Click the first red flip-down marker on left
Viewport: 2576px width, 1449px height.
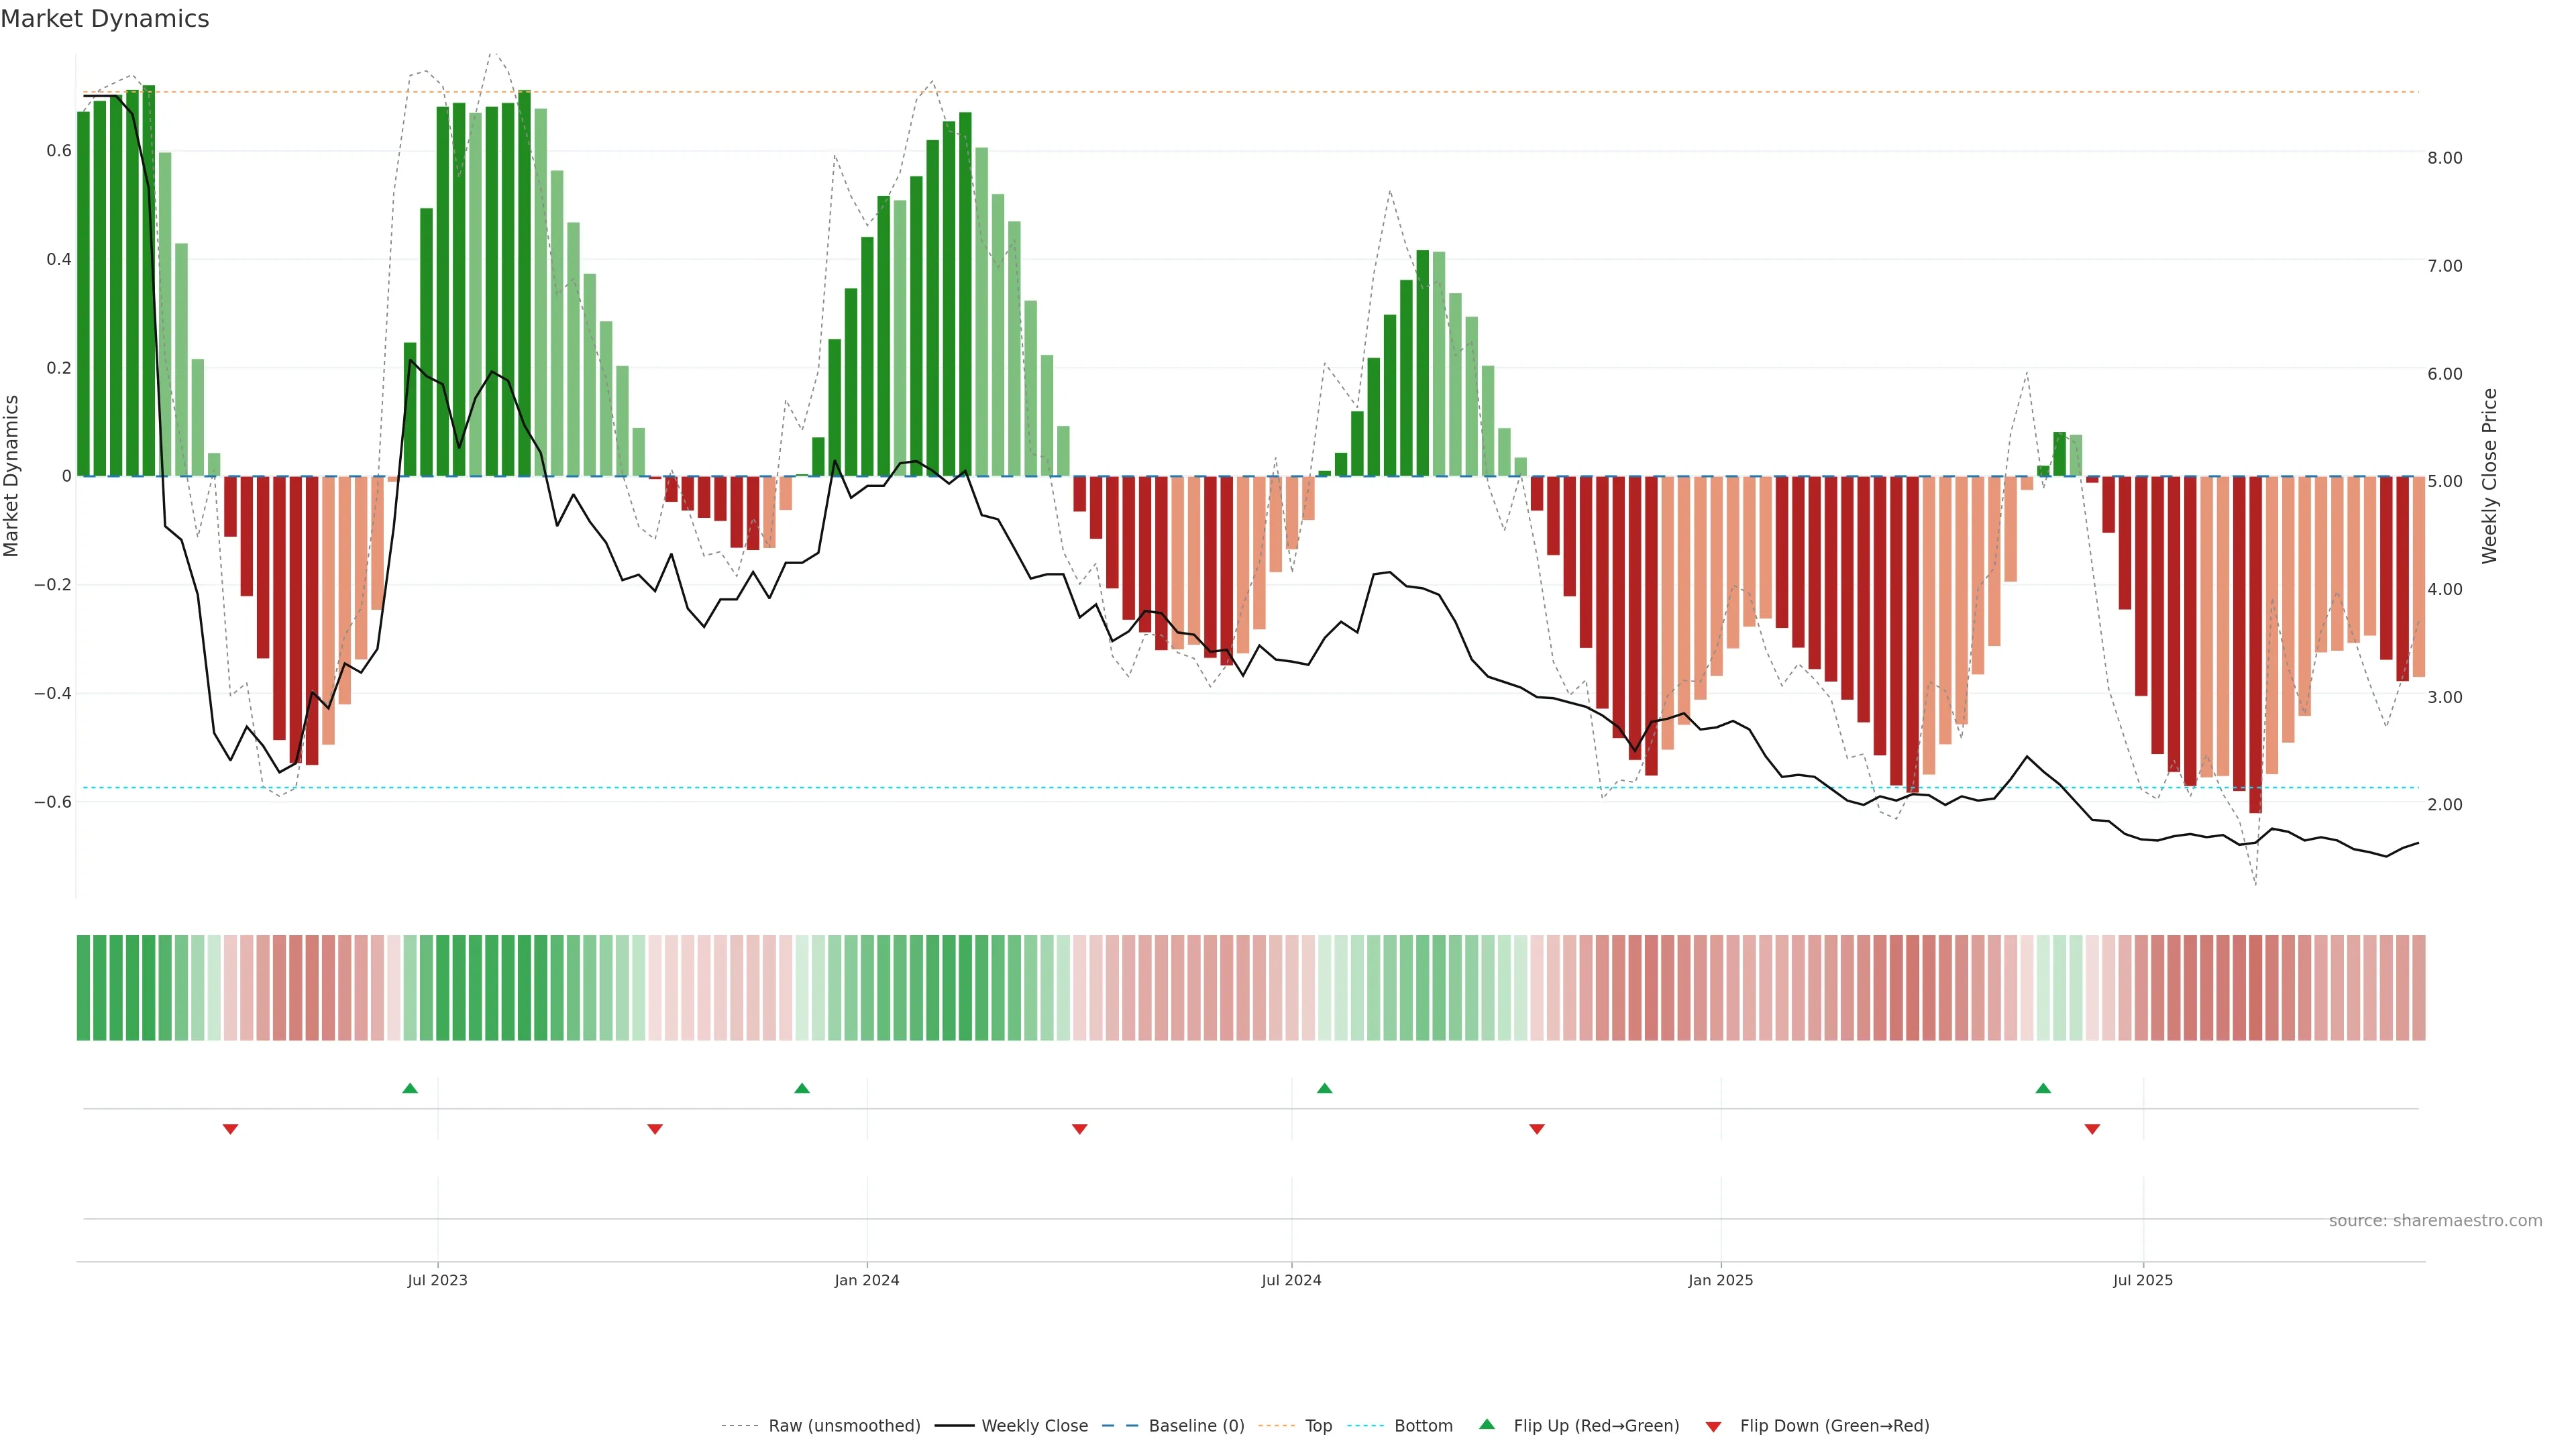pos(230,1129)
